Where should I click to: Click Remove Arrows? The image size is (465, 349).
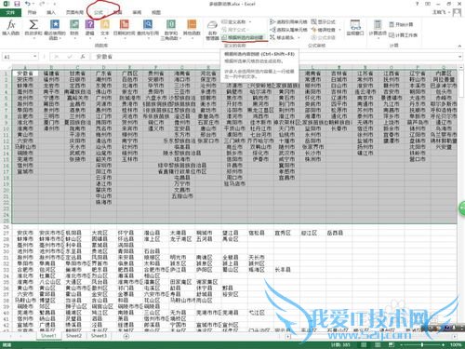click(282, 37)
